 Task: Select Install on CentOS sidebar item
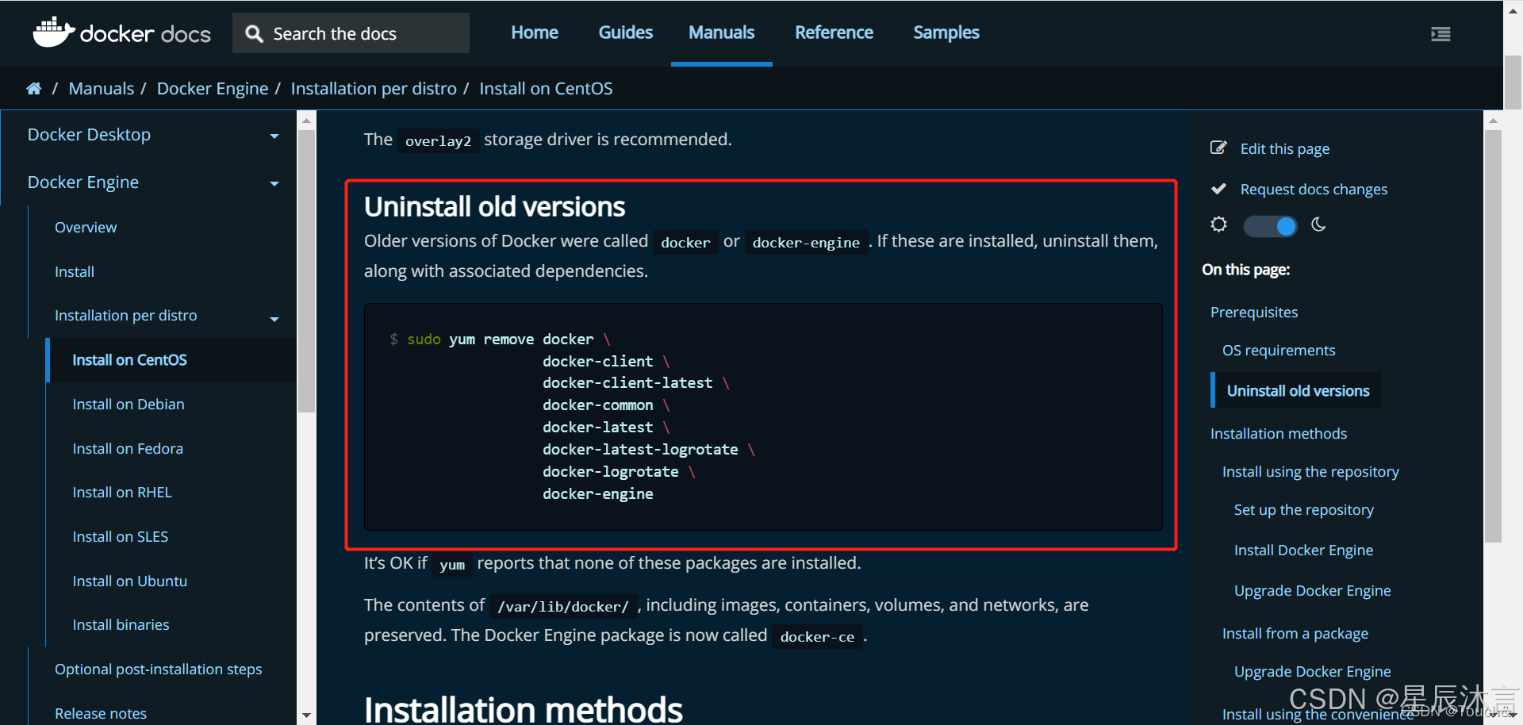[x=129, y=360]
